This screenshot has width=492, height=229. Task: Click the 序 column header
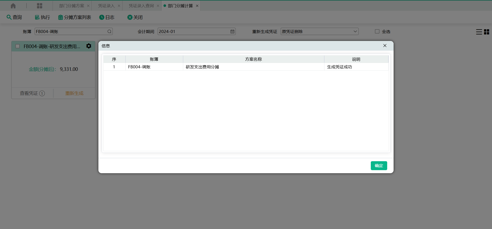point(114,59)
